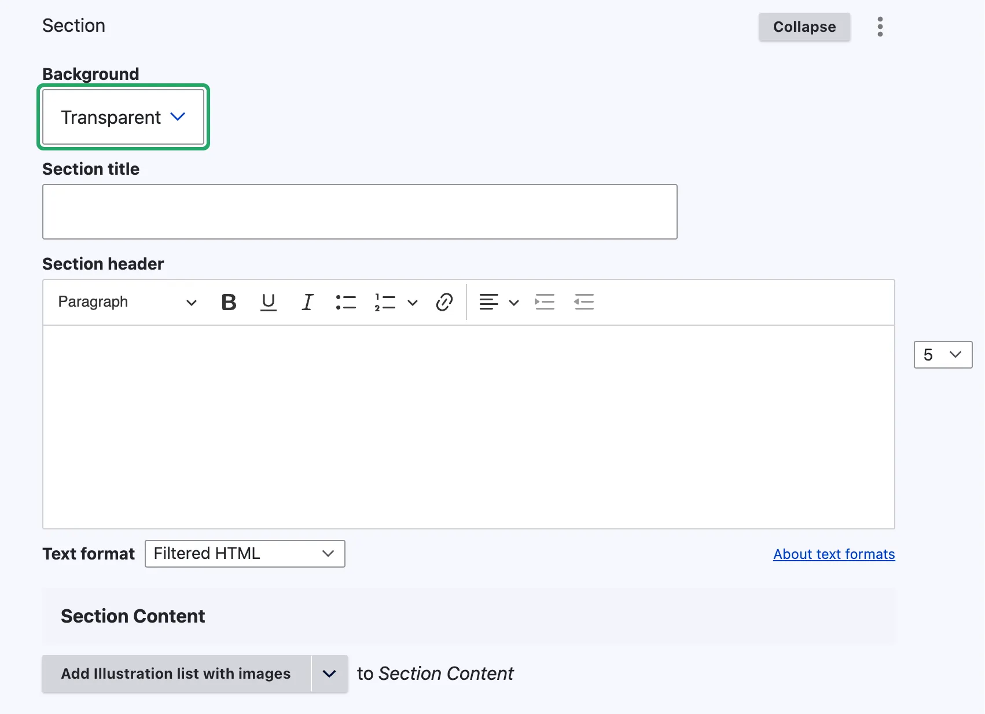The height and width of the screenshot is (714, 985).
Task: Open the Background Transparent dropdown
Action: [x=123, y=117]
